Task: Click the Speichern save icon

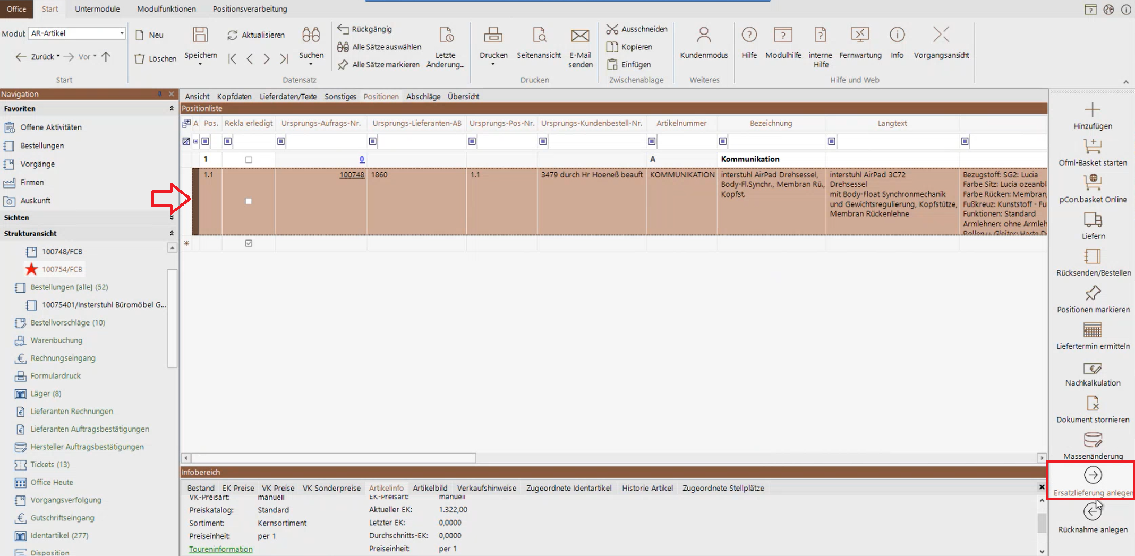Action: click(200, 35)
